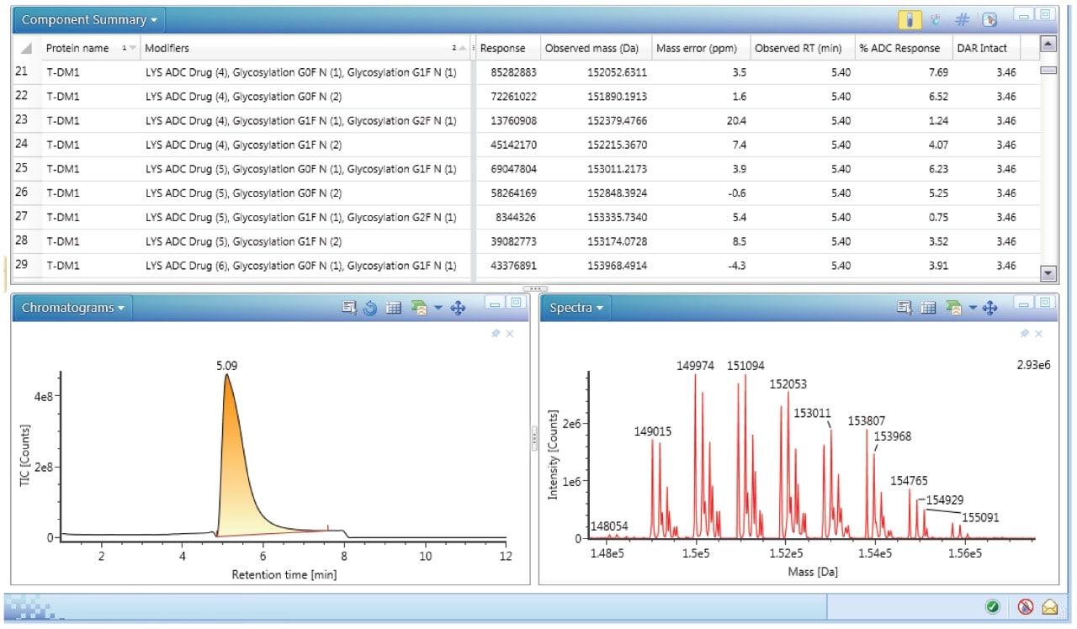Image resolution: width=1077 pixels, height=629 pixels.
Task: Click the envelope icon in the status bar
Action: point(1049,606)
